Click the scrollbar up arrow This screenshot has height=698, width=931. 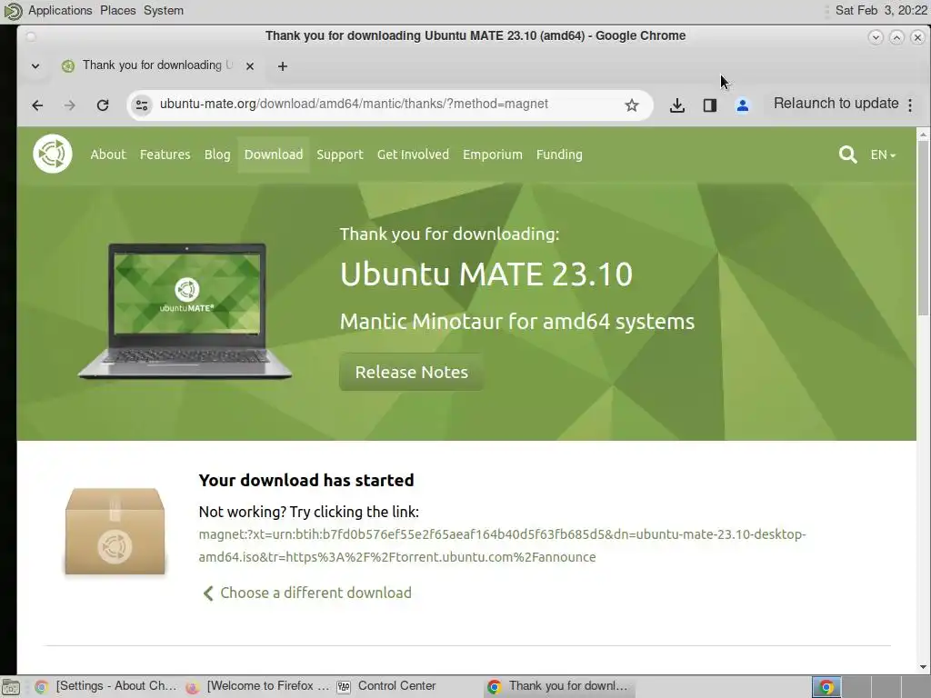(x=924, y=135)
